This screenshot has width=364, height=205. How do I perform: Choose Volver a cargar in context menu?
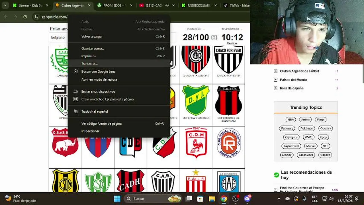tap(119, 36)
